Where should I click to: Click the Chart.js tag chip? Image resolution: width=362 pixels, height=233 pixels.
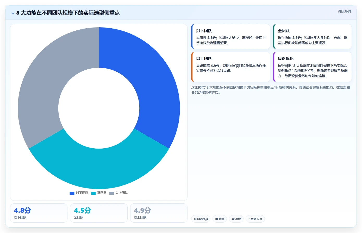pyautogui.click(x=201, y=219)
